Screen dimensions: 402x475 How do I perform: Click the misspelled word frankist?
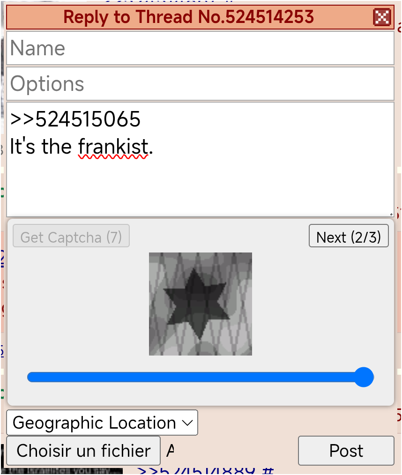113,147
